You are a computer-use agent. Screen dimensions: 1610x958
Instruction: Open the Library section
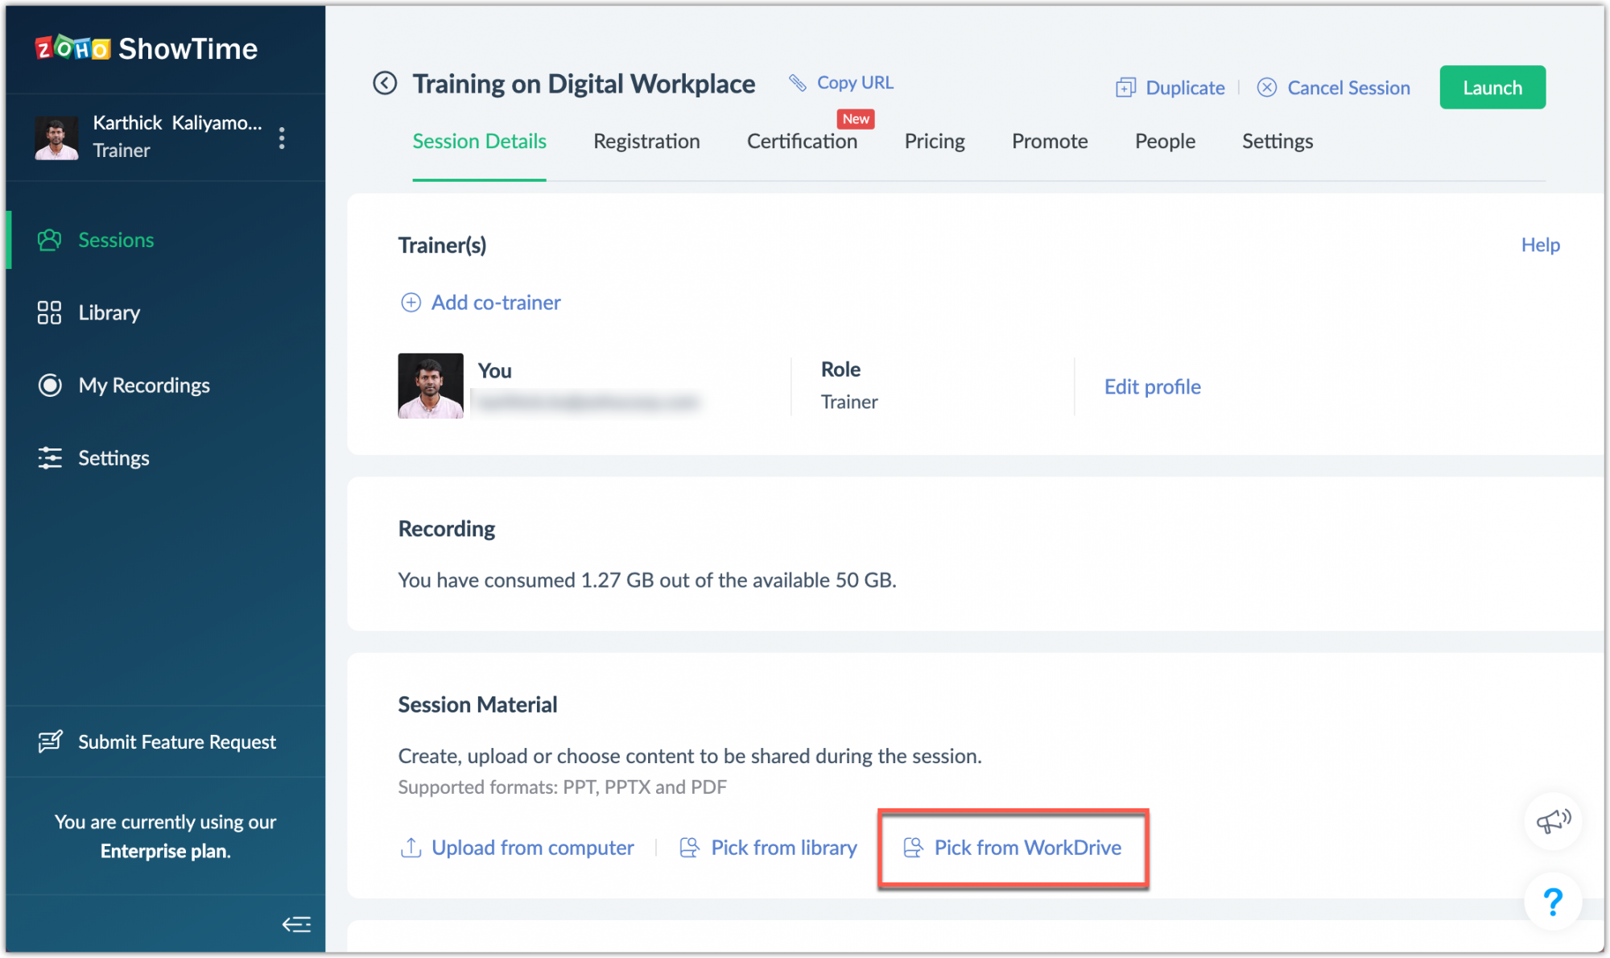pyautogui.click(x=109, y=312)
